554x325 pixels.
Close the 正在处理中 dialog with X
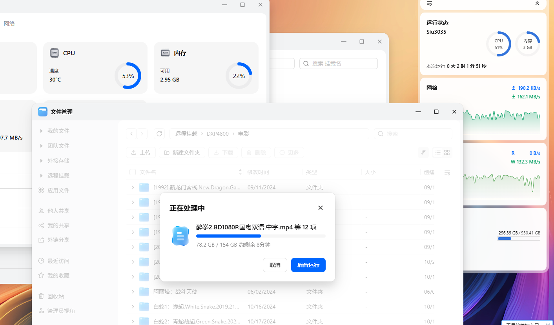[321, 208]
